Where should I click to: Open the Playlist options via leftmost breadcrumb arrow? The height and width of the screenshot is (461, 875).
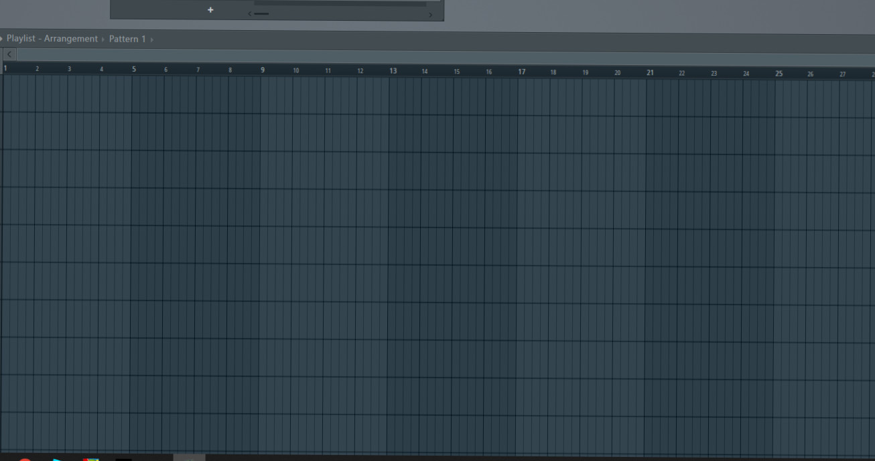point(1,38)
